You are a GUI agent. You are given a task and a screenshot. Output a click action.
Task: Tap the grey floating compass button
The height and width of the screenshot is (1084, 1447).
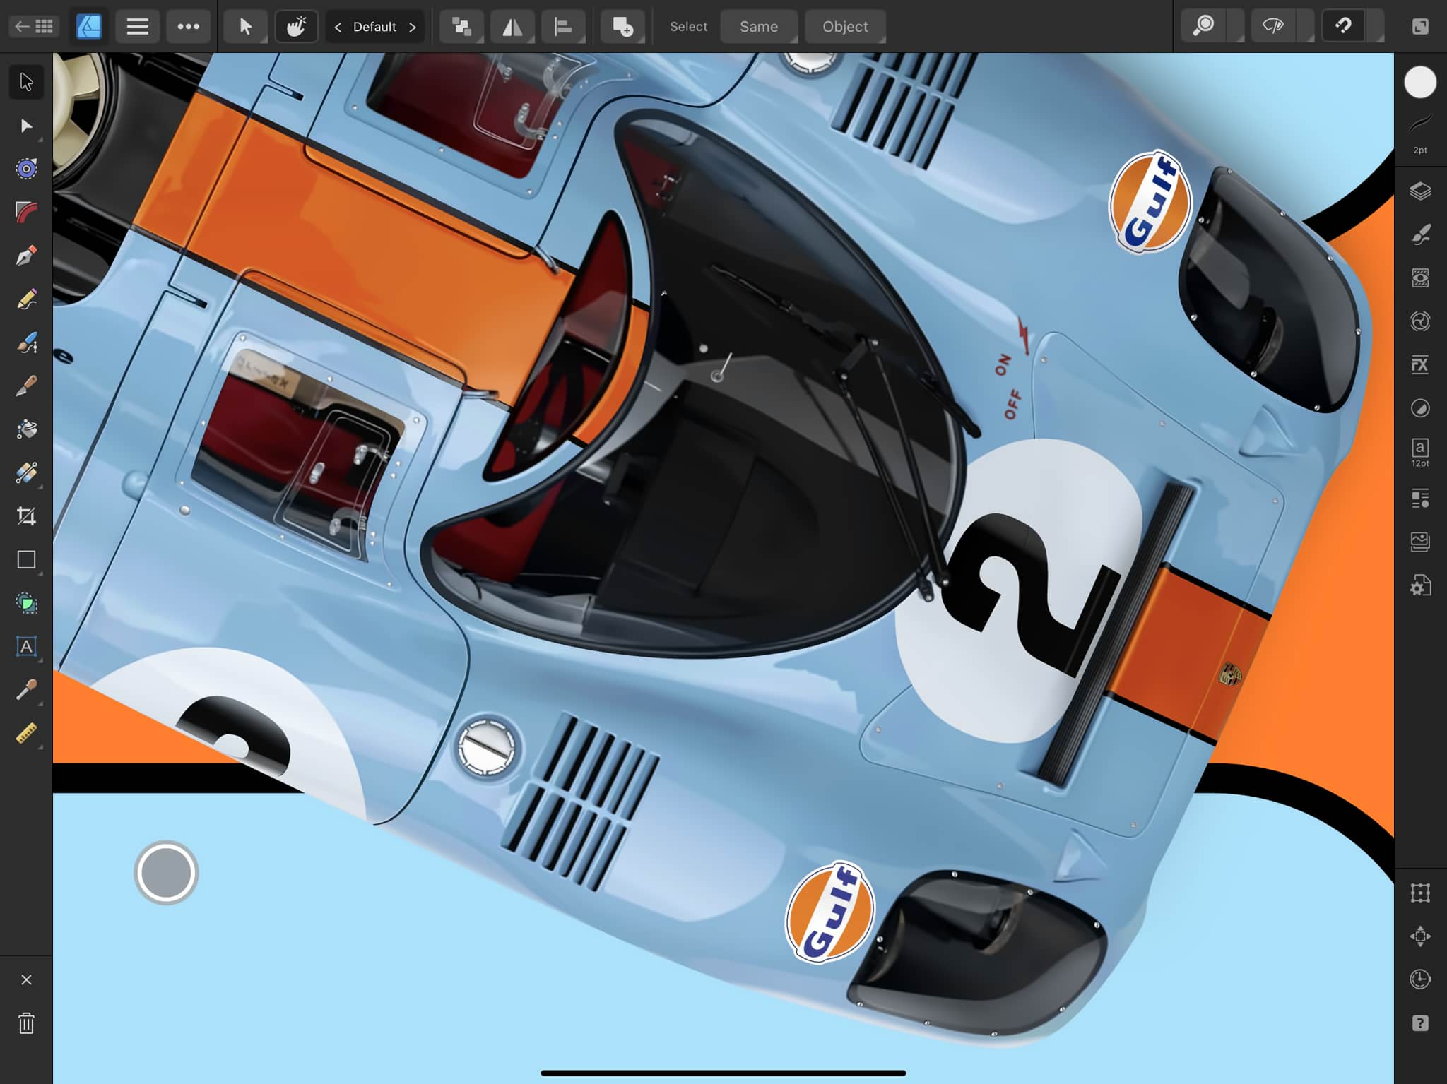coord(166,873)
